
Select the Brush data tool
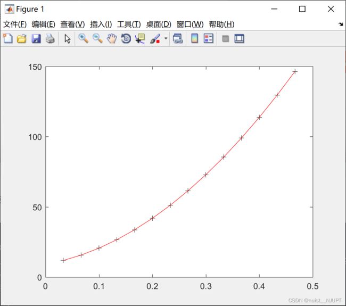155,39
